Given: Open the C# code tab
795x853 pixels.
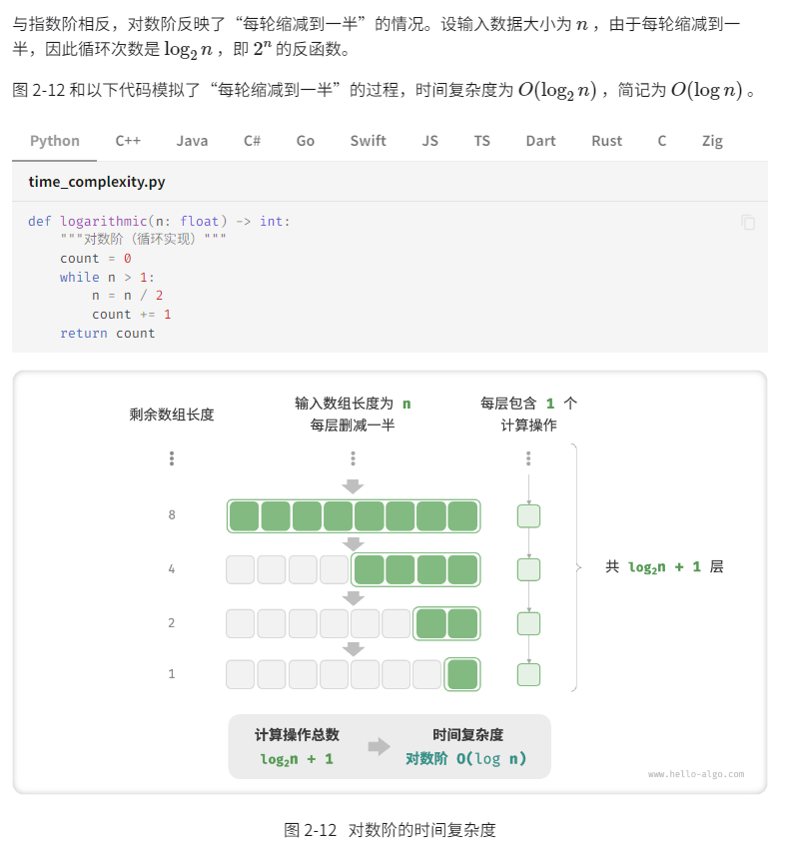Looking at the screenshot, I should pos(252,141).
